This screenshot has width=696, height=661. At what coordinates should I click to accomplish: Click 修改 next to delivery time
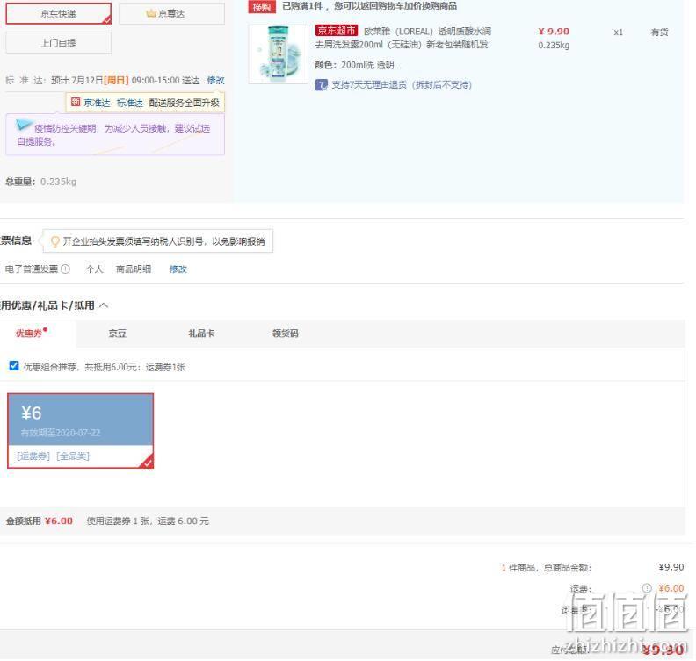(215, 80)
